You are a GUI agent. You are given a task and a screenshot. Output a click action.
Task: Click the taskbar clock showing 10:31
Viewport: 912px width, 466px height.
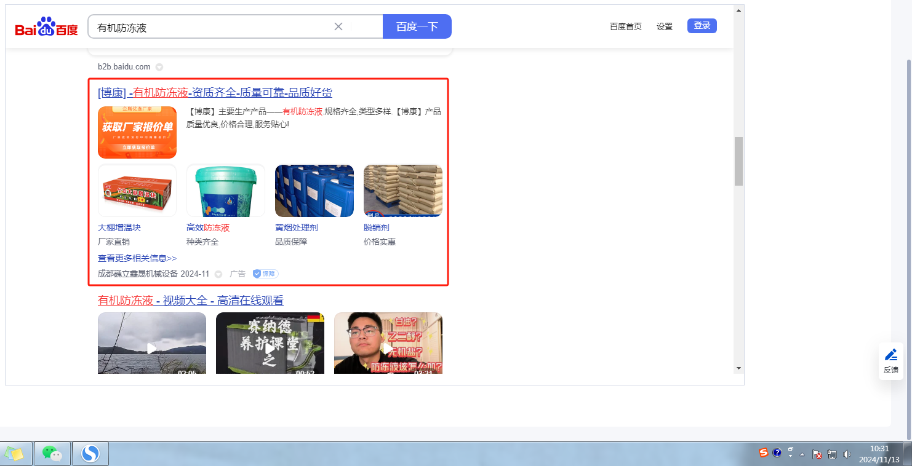879,454
